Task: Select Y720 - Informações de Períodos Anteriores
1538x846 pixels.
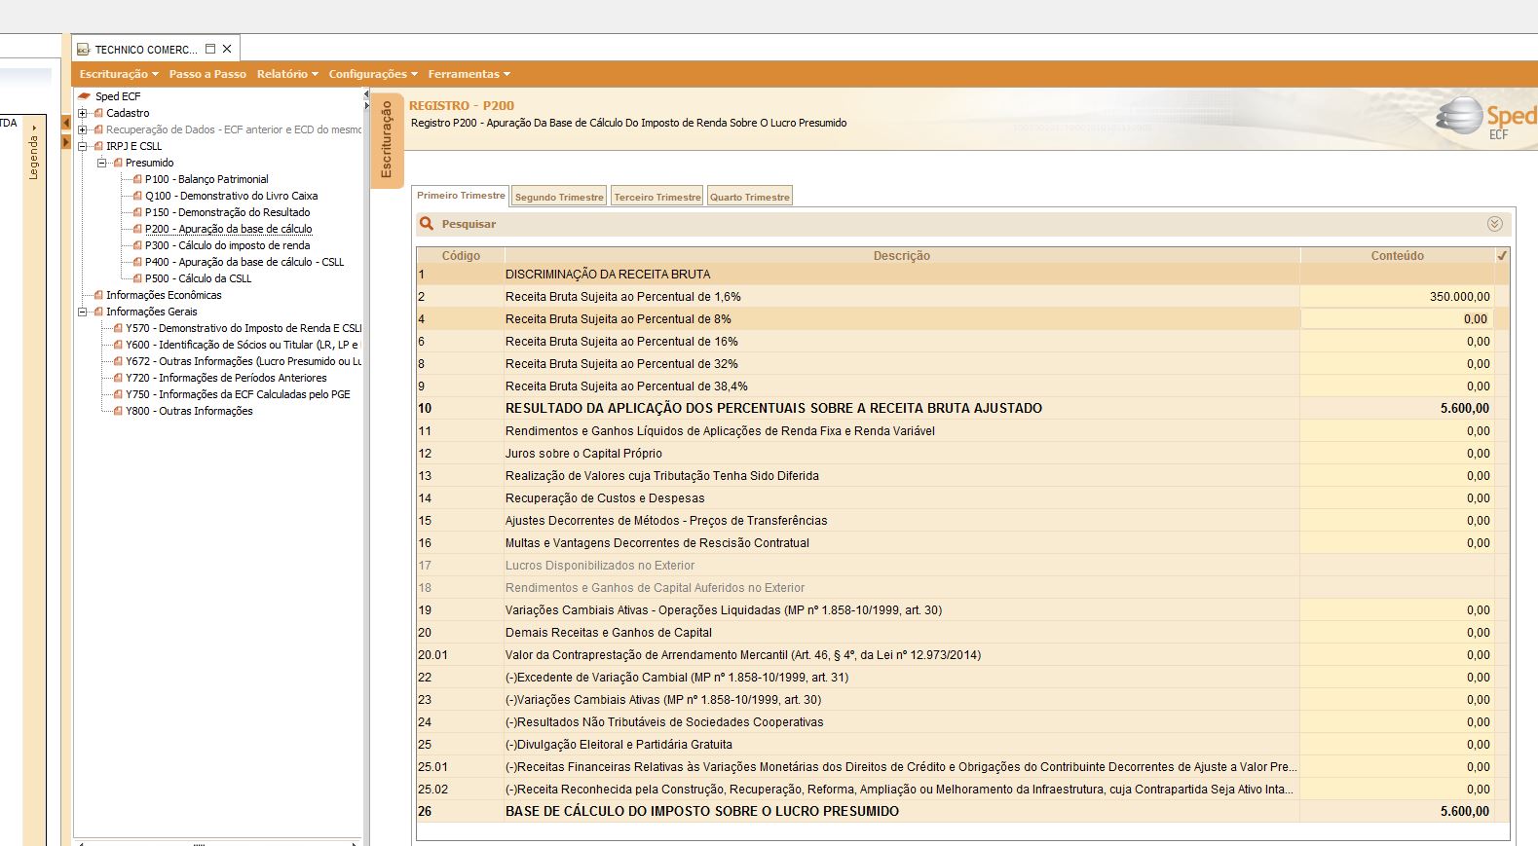Action: click(x=226, y=378)
